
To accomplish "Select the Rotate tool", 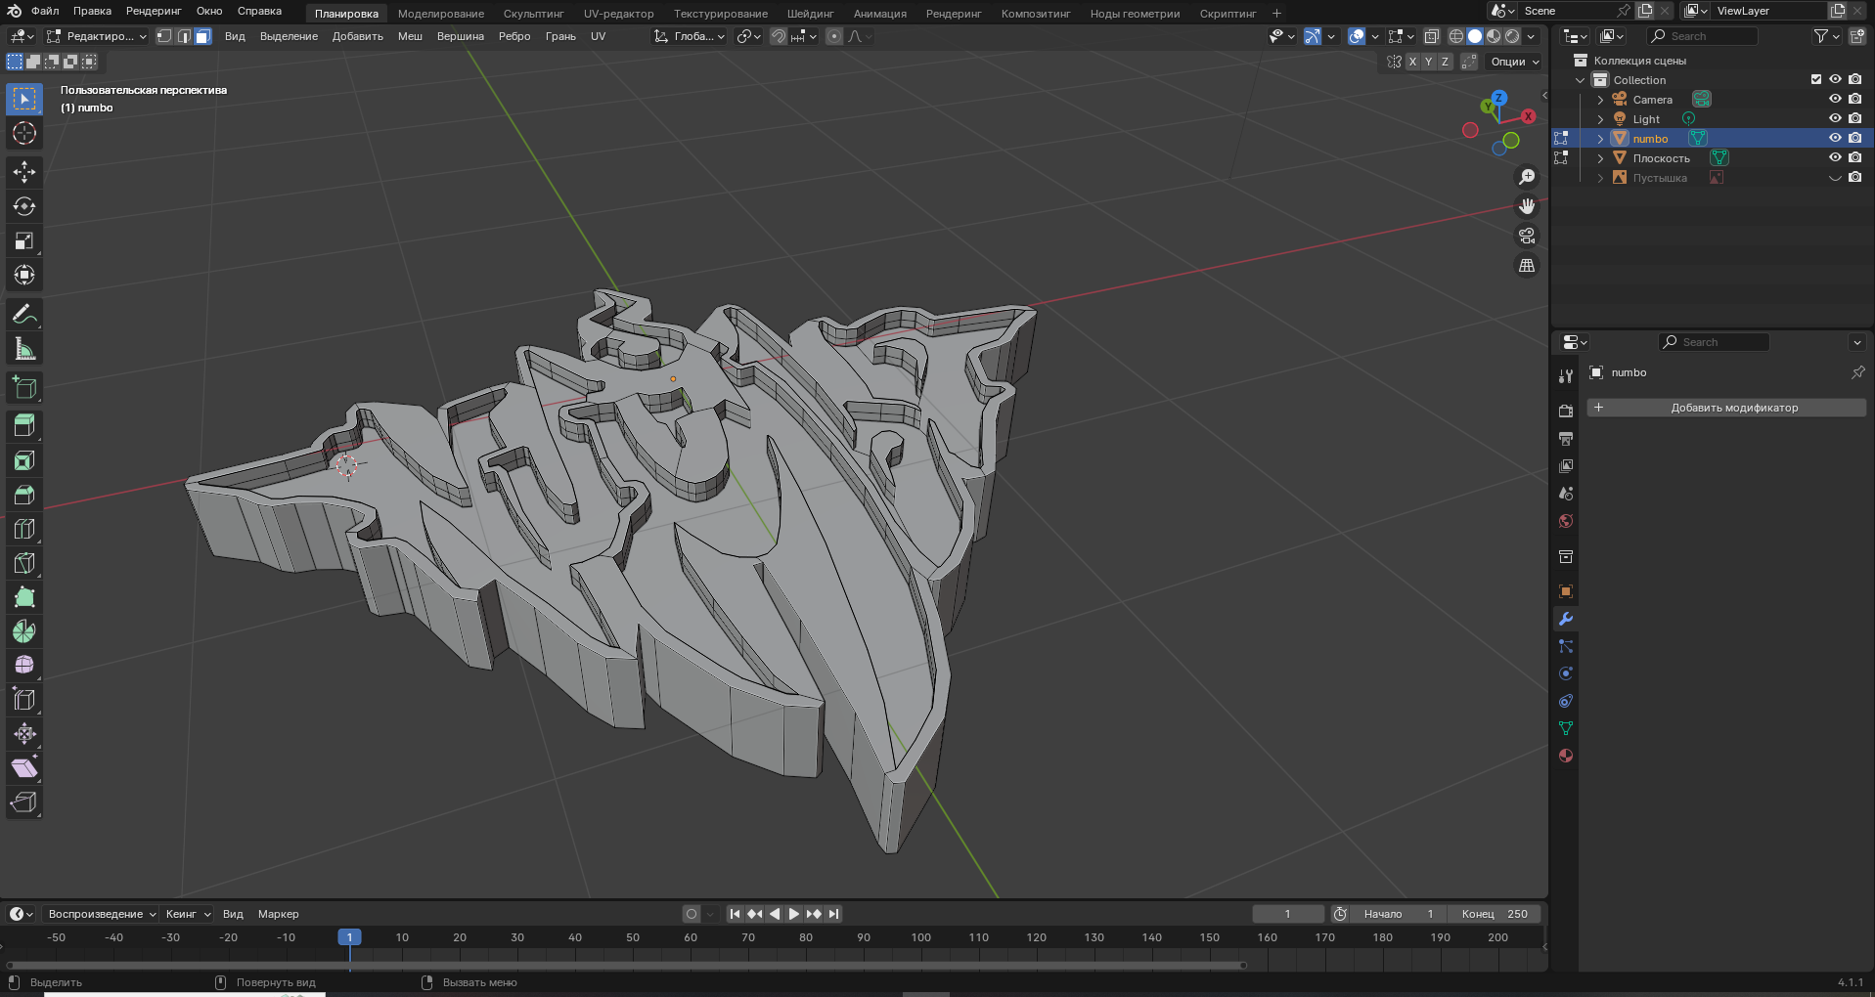I will tap(24, 206).
